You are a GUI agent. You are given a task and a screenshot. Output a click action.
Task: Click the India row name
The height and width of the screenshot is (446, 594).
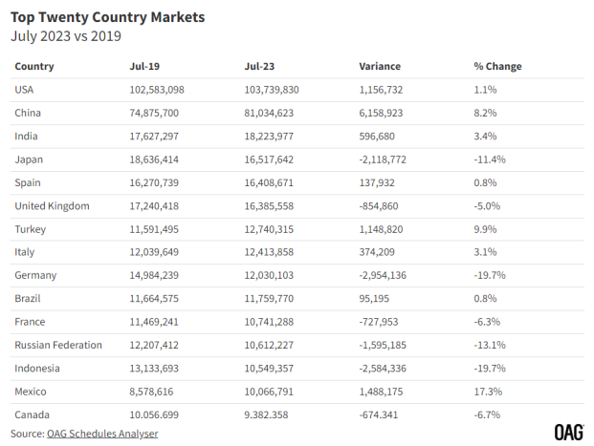(27, 136)
